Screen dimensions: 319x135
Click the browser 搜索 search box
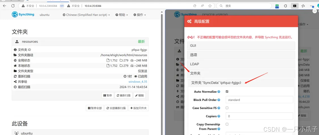pyautogui.click(x=244, y=6)
